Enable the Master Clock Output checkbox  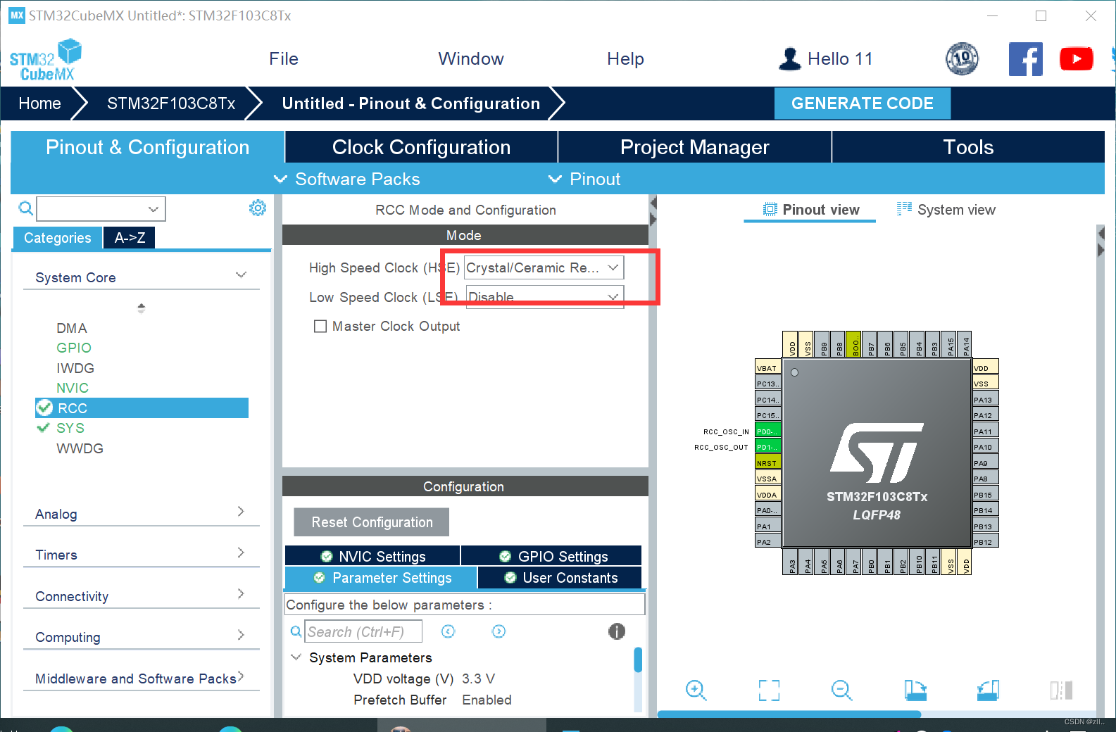tap(320, 326)
